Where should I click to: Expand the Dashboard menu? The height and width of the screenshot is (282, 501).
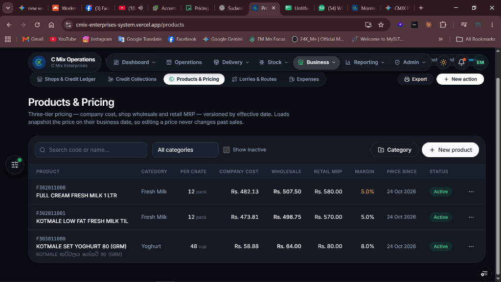(135, 62)
